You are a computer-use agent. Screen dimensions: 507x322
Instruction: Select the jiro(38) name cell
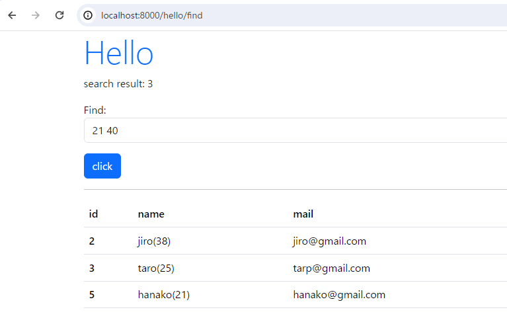(x=154, y=241)
